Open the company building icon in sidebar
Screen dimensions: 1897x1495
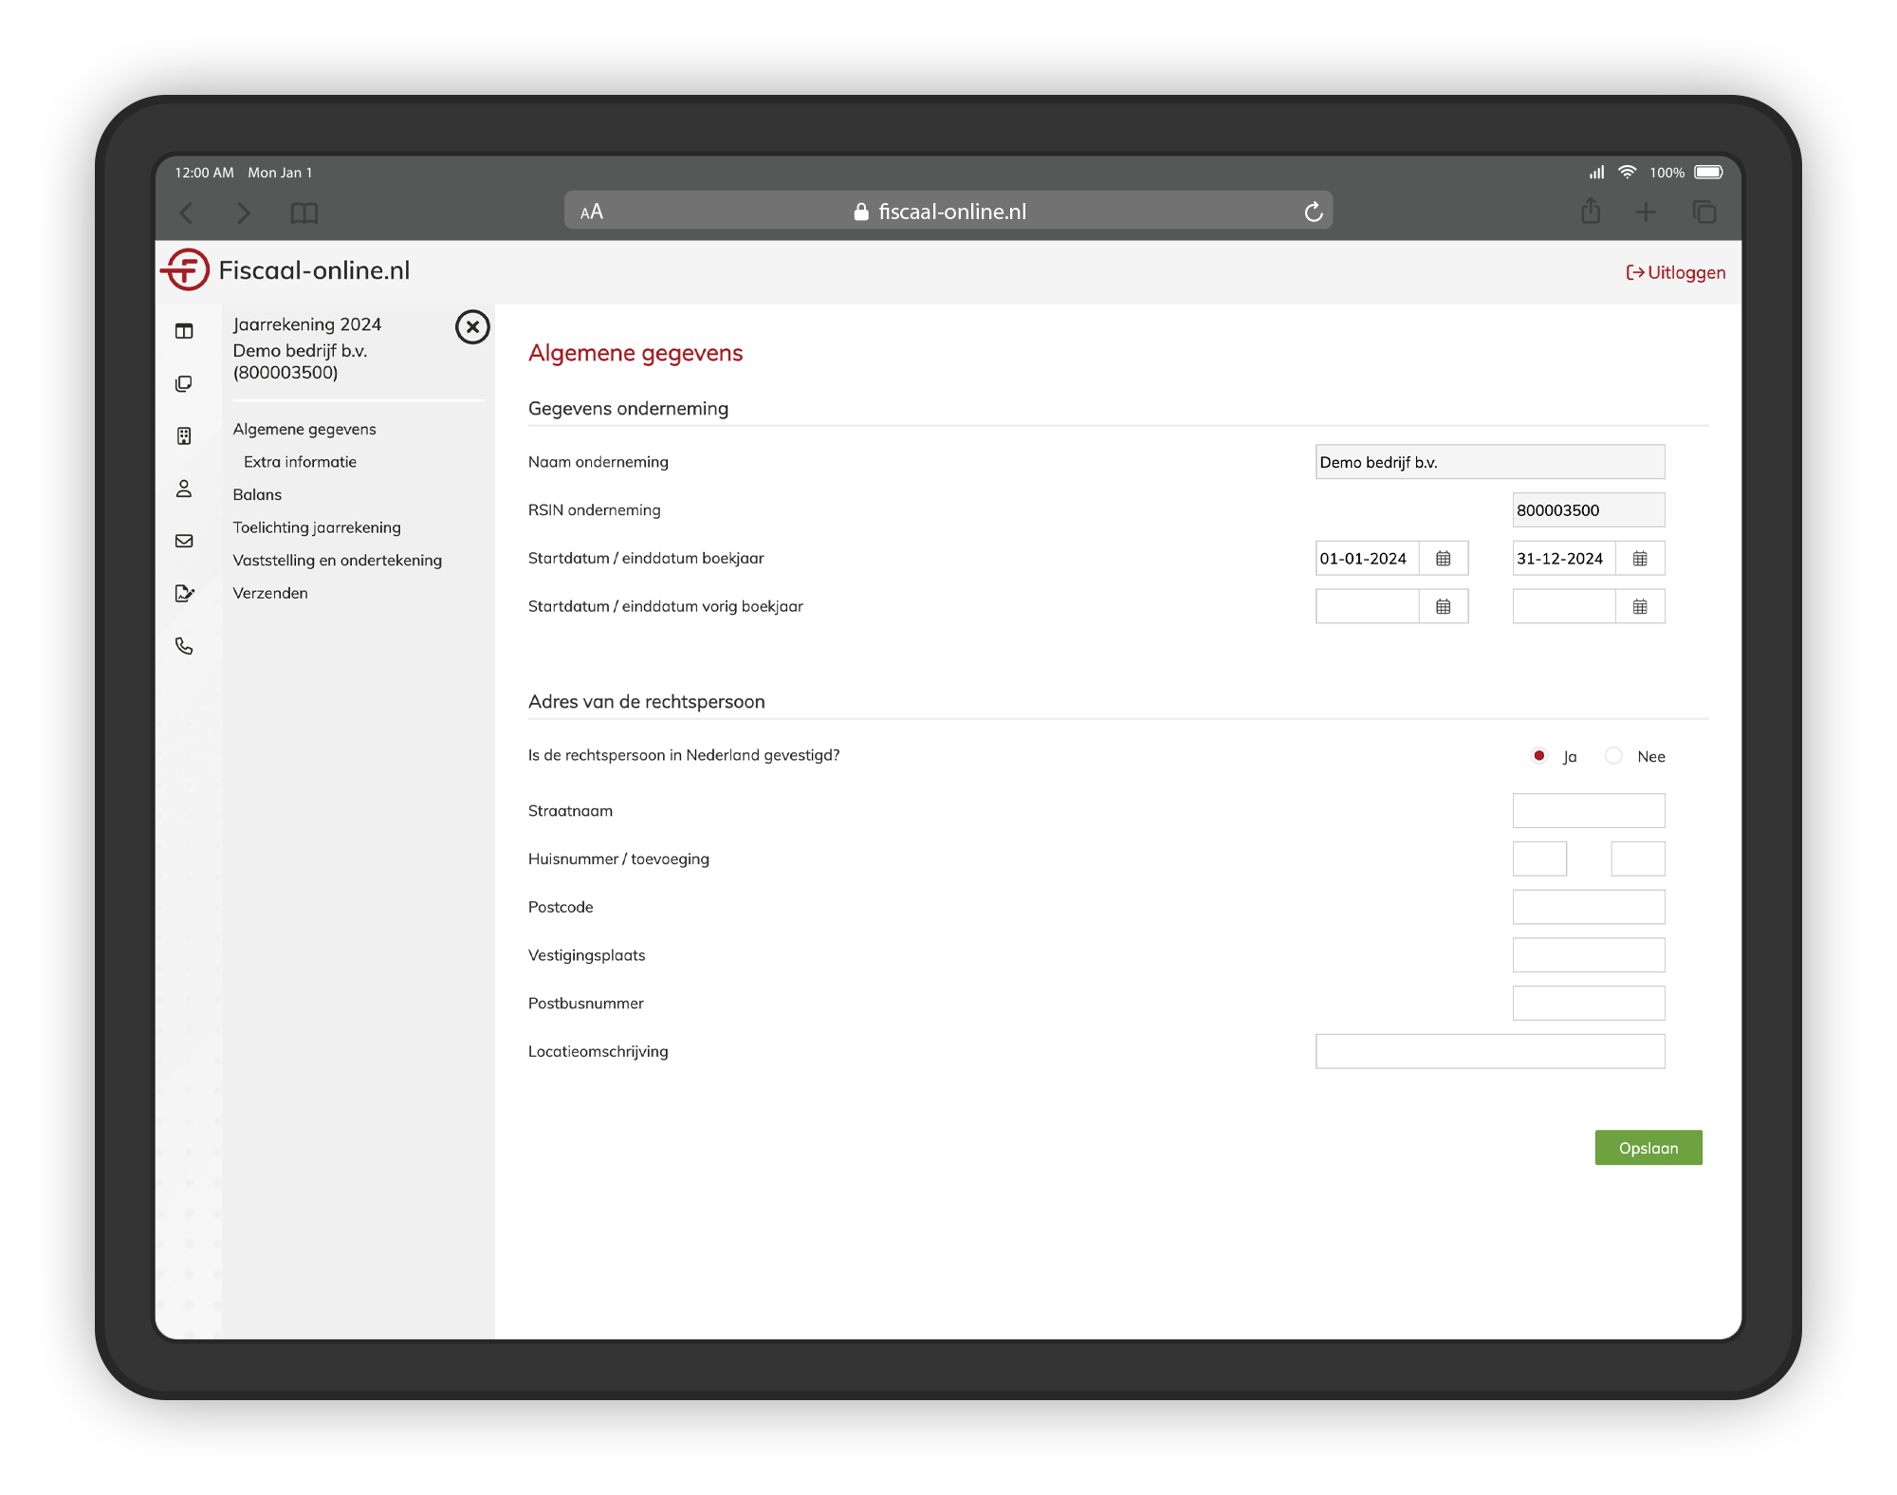tap(184, 435)
